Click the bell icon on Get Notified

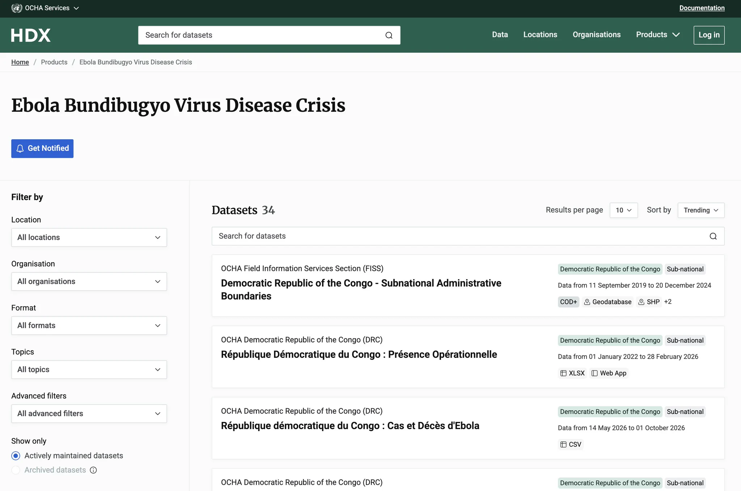20,148
